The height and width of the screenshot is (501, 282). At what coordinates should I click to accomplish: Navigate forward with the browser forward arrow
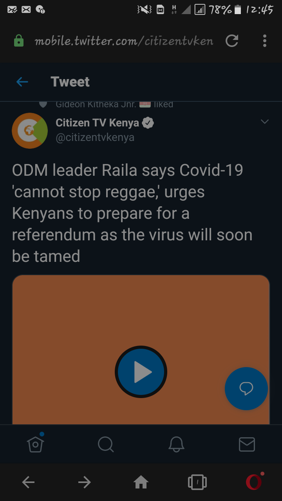click(85, 482)
